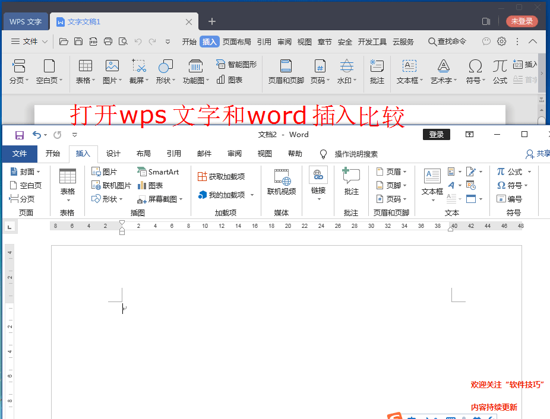Click Word 空白页 in ribbon
This screenshot has width=550, height=419.
(x=26, y=185)
